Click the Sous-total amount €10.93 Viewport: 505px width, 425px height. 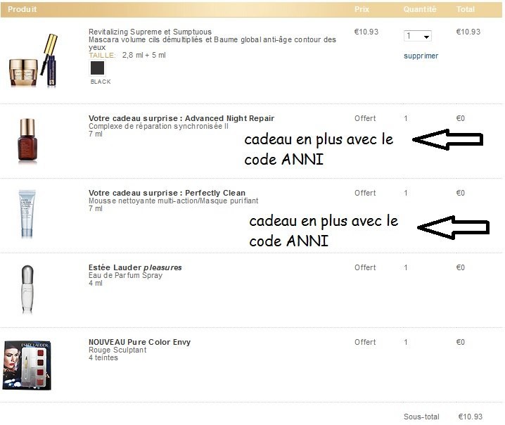coord(471,417)
